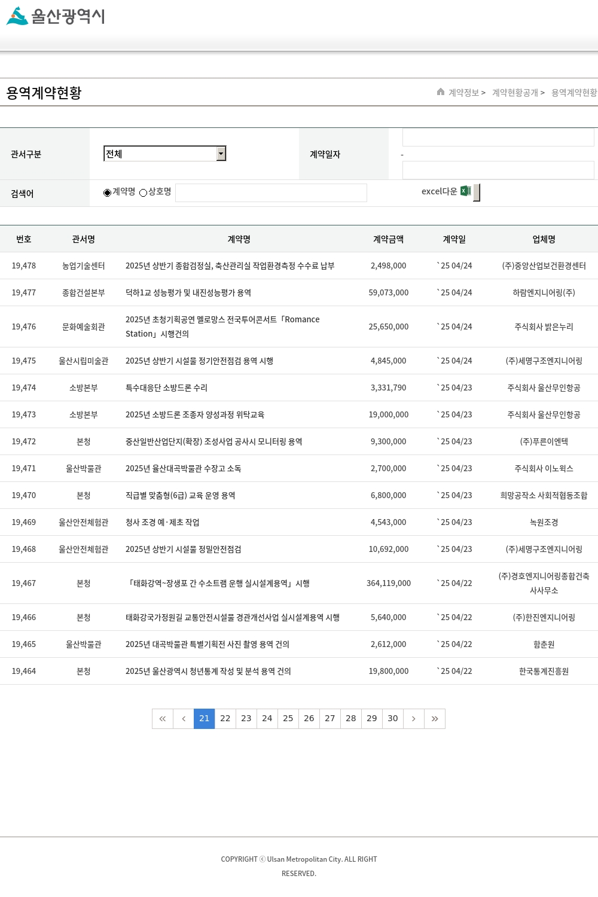598x897 pixels.
Task: Click the home icon in breadcrumb
Action: pos(441,92)
